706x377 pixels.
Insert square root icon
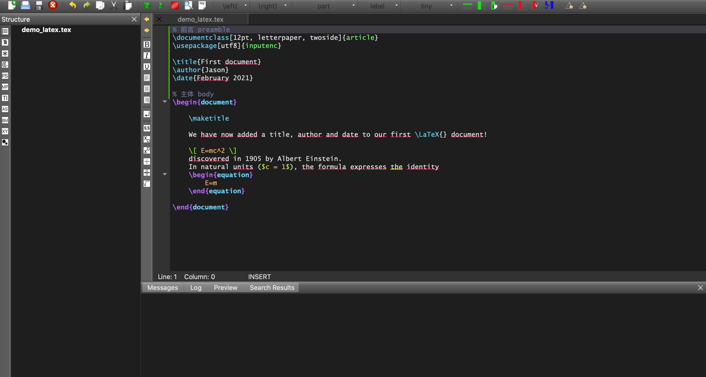pos(147,184)
